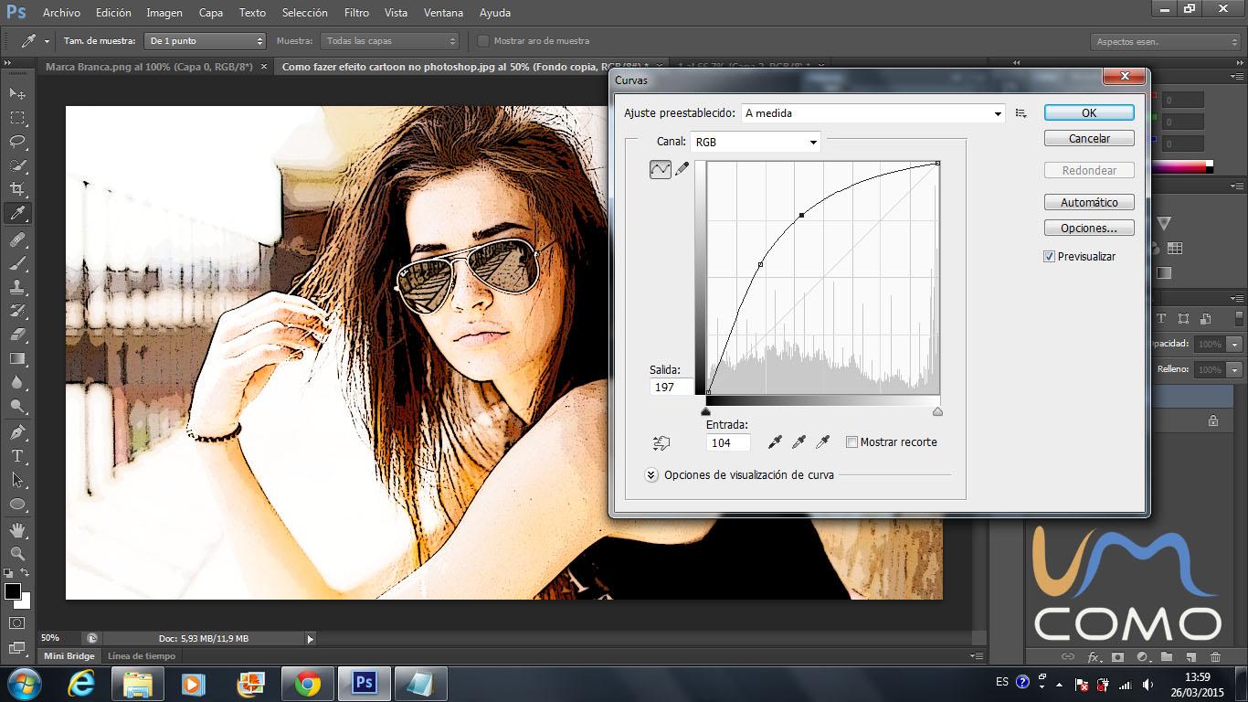Viewport: 1248px width, 702px height.
Task: Open the Ajuste preestablecido dropdown
Action: click(x=873, y=113)
